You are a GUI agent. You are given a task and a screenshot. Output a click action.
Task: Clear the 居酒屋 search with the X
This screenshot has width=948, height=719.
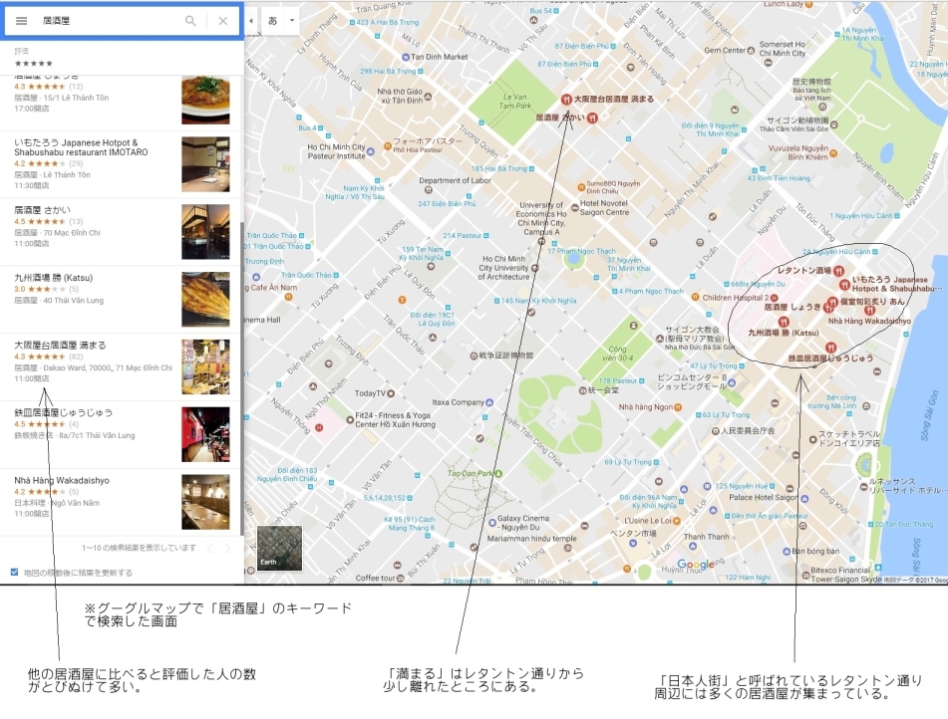223,21
